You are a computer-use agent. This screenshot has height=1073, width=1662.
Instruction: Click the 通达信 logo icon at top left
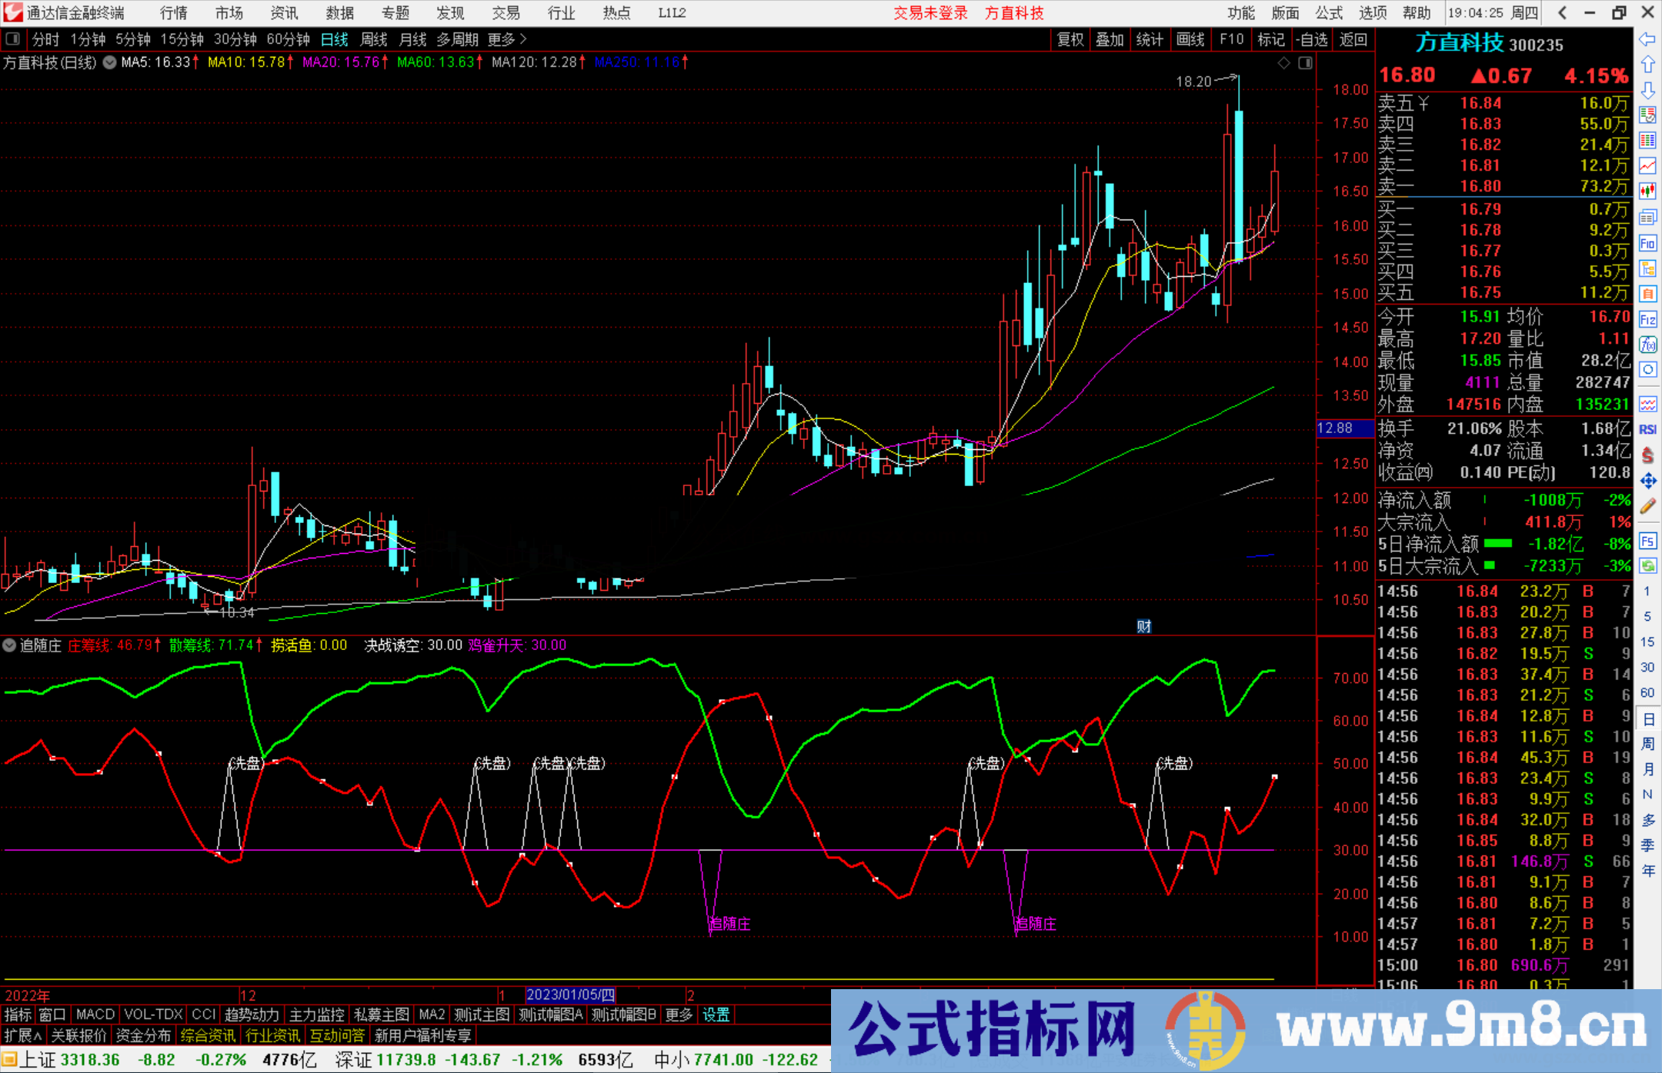tap(12, 12)
